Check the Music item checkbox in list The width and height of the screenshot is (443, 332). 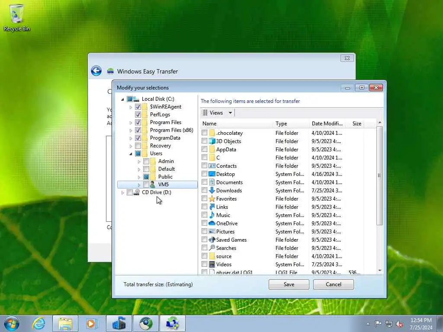click(x=204, y=215)
